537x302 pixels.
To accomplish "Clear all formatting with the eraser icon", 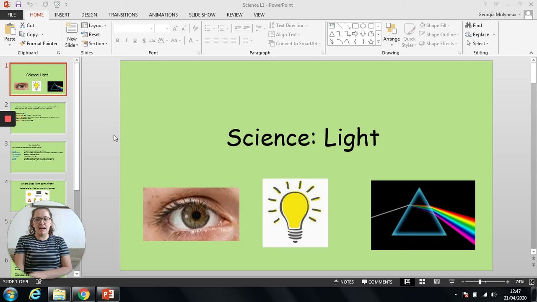I will click(195, 29).
